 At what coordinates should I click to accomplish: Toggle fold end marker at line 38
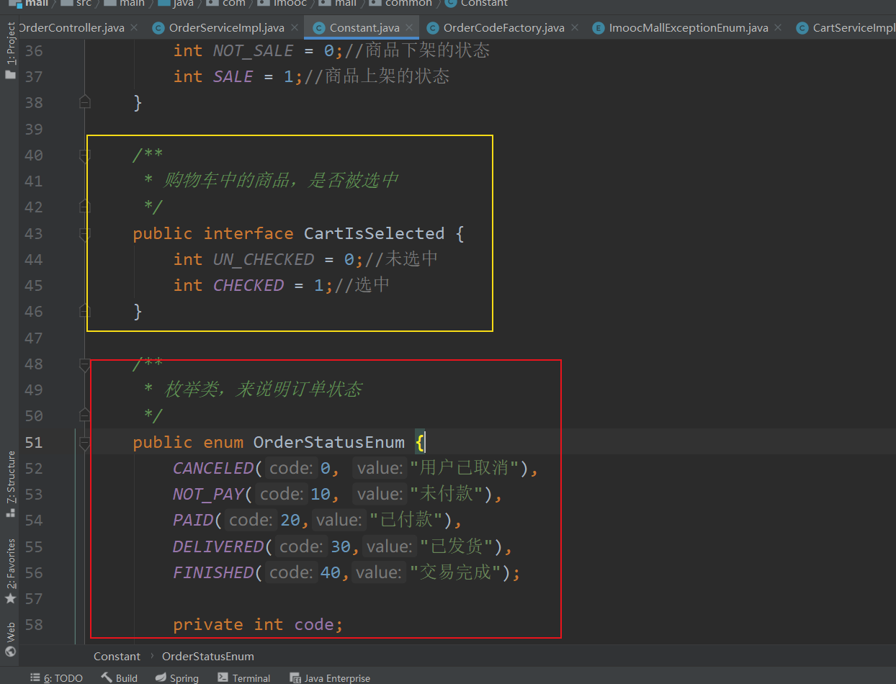click(x=84, y=102)
